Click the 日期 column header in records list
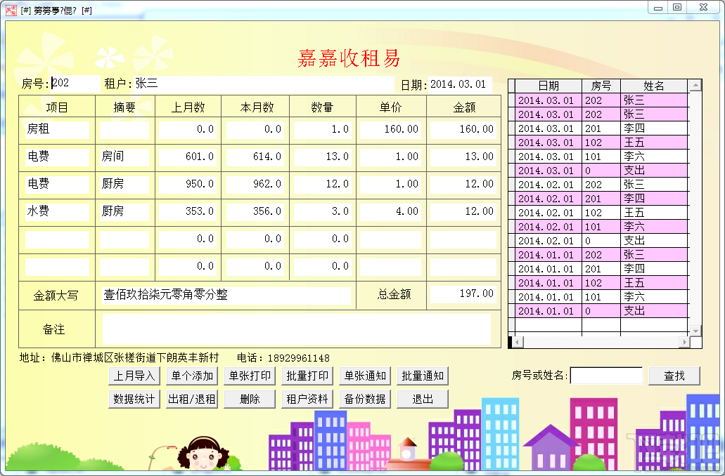The height and width of the screenshot is (476, 725). pos(548,86)
